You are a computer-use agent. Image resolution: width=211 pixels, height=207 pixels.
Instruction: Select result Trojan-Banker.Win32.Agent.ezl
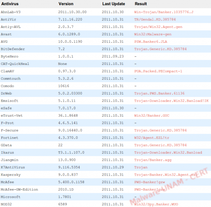pos(166,175)
